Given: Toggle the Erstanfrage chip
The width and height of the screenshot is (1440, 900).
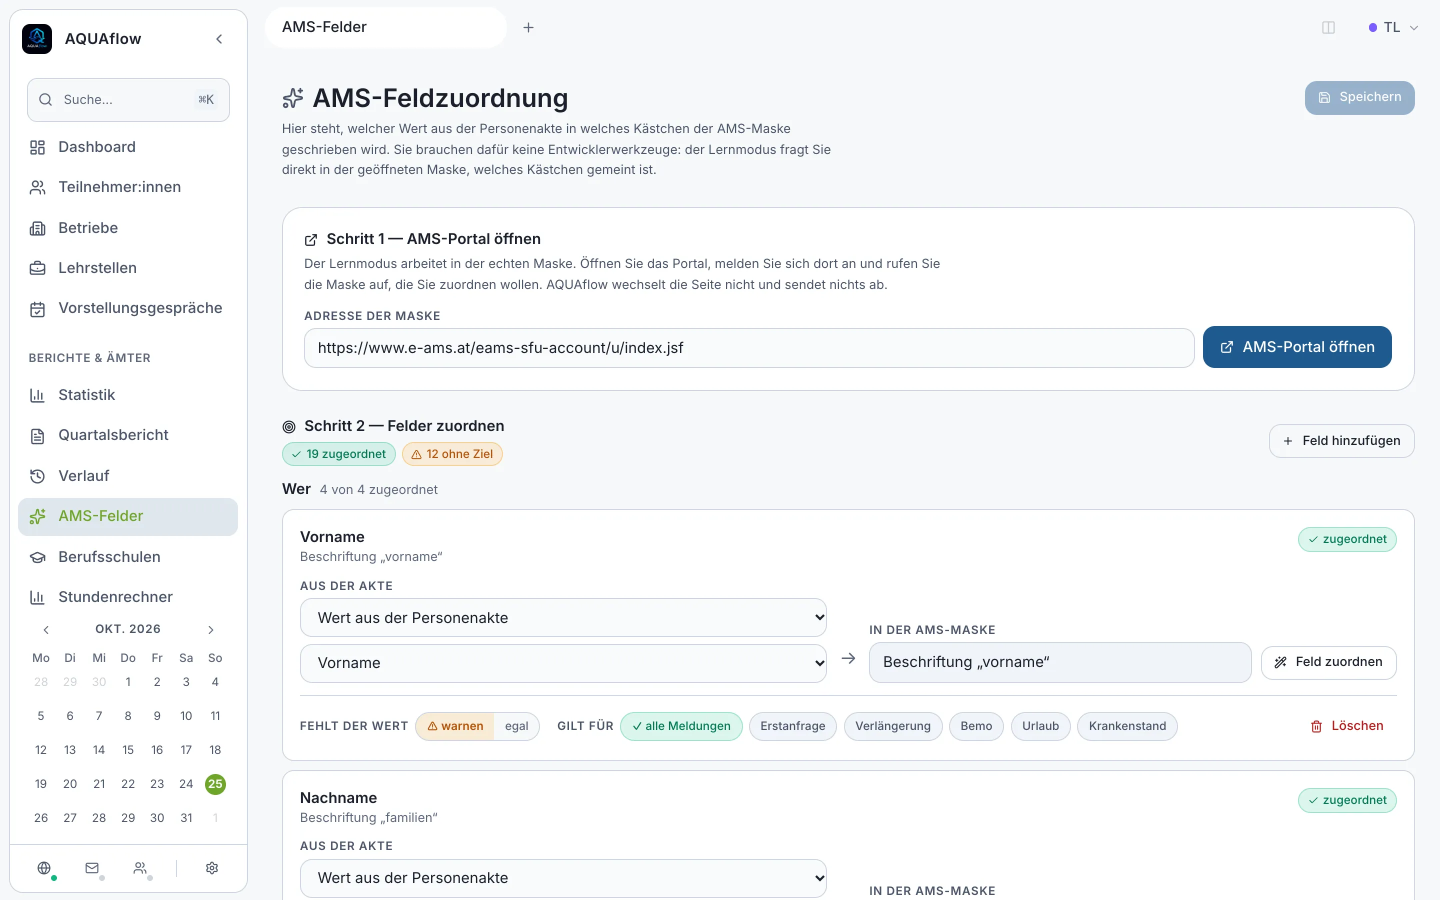Looking at the screenshot, I should click(792, 726).
